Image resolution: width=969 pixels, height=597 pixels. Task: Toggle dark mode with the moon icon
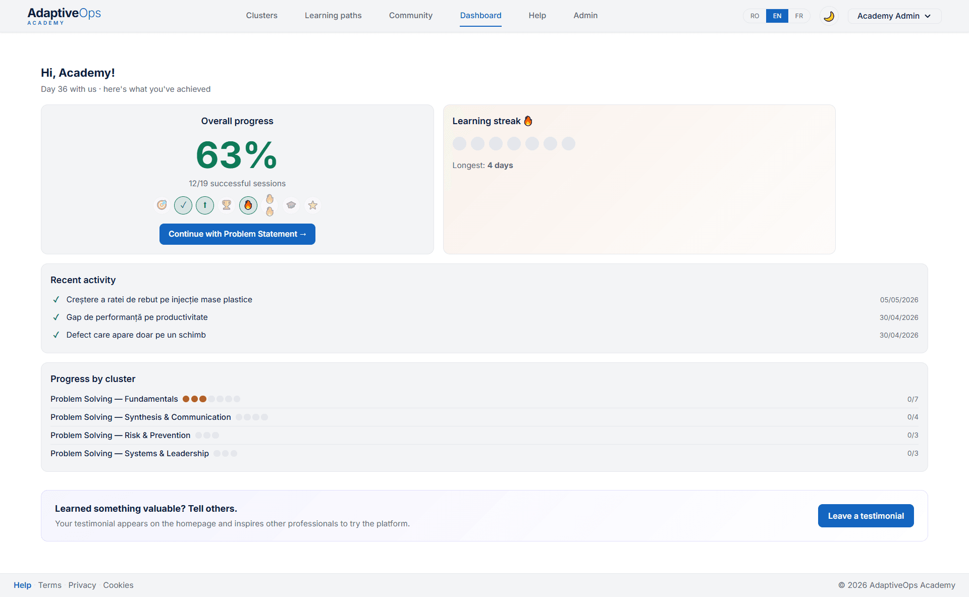[x=829, y=16]
